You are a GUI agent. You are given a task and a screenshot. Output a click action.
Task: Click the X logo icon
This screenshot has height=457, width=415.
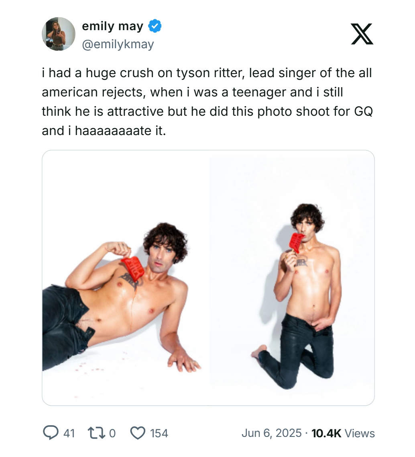(362, 34)
